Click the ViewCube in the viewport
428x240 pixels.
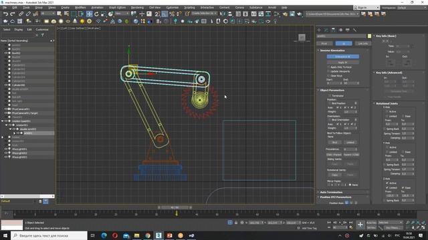302,37
